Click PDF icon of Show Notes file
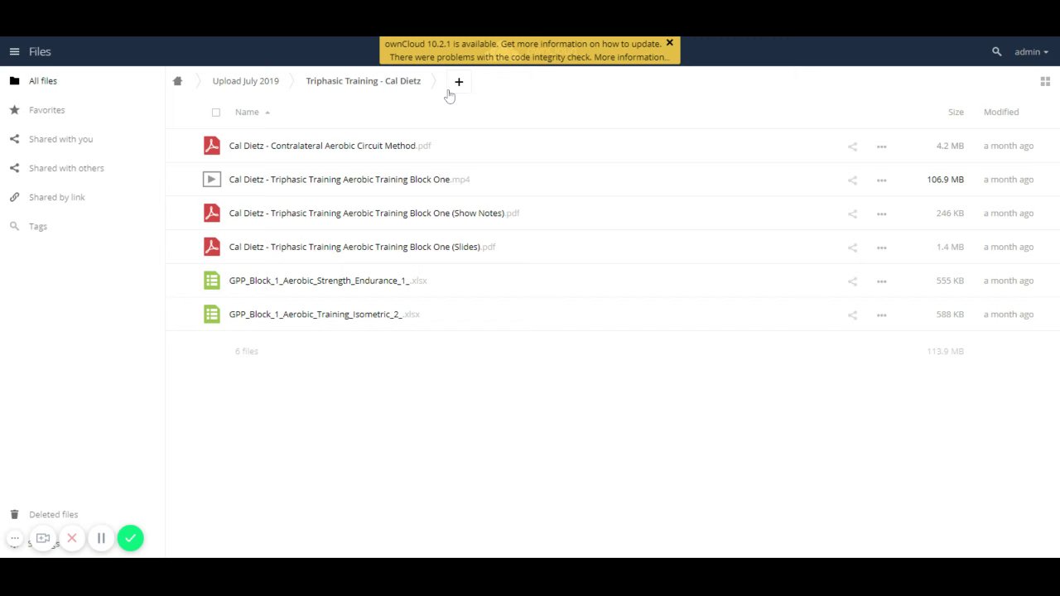 [212, 213]
